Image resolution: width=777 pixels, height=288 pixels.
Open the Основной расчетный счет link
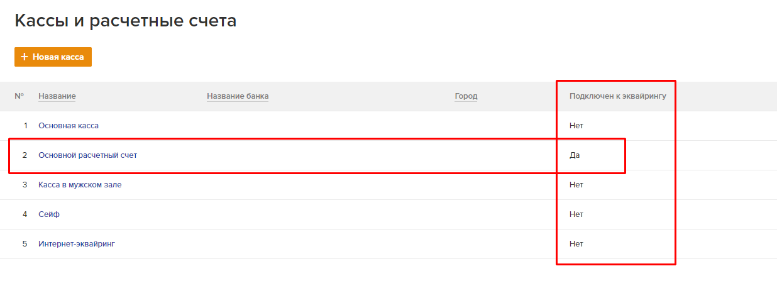(x=88, y=155)
